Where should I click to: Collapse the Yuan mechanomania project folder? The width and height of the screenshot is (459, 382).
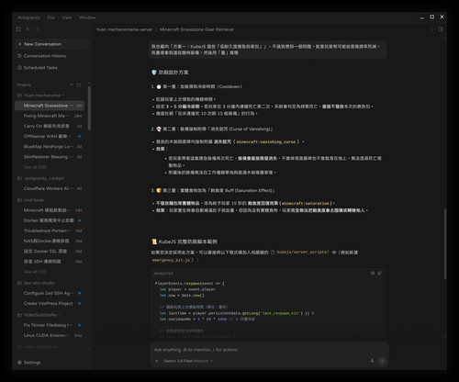tap(41, 95)
